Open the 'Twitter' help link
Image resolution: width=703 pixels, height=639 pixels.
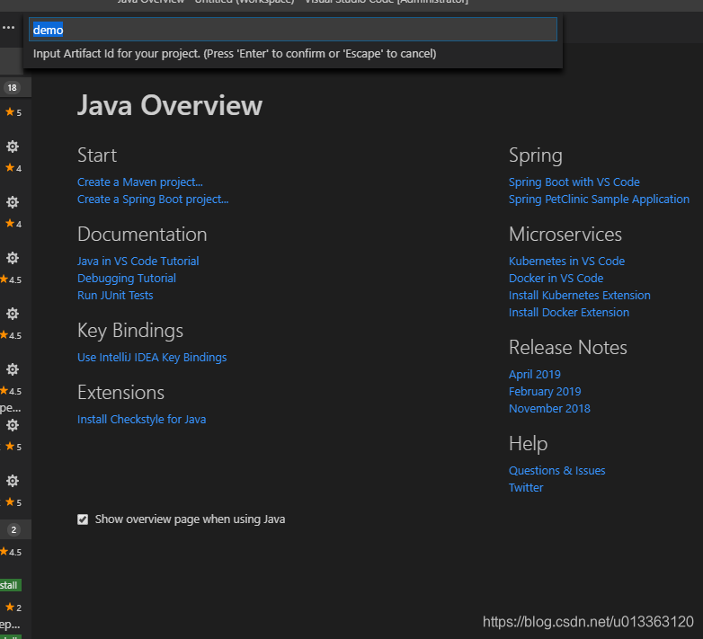point(526,487)
